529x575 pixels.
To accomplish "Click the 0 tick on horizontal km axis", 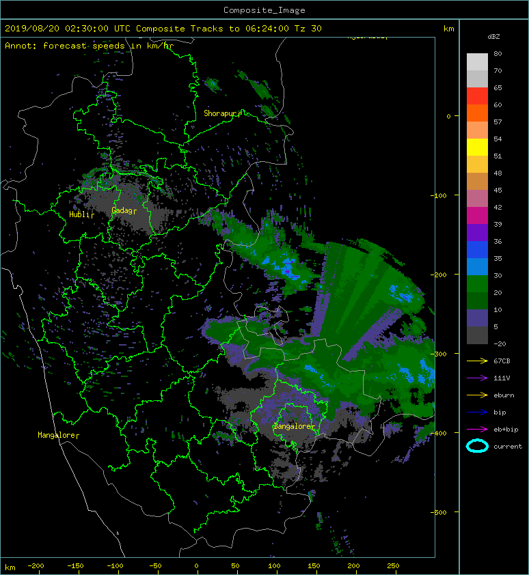I will tap(196, 566).
